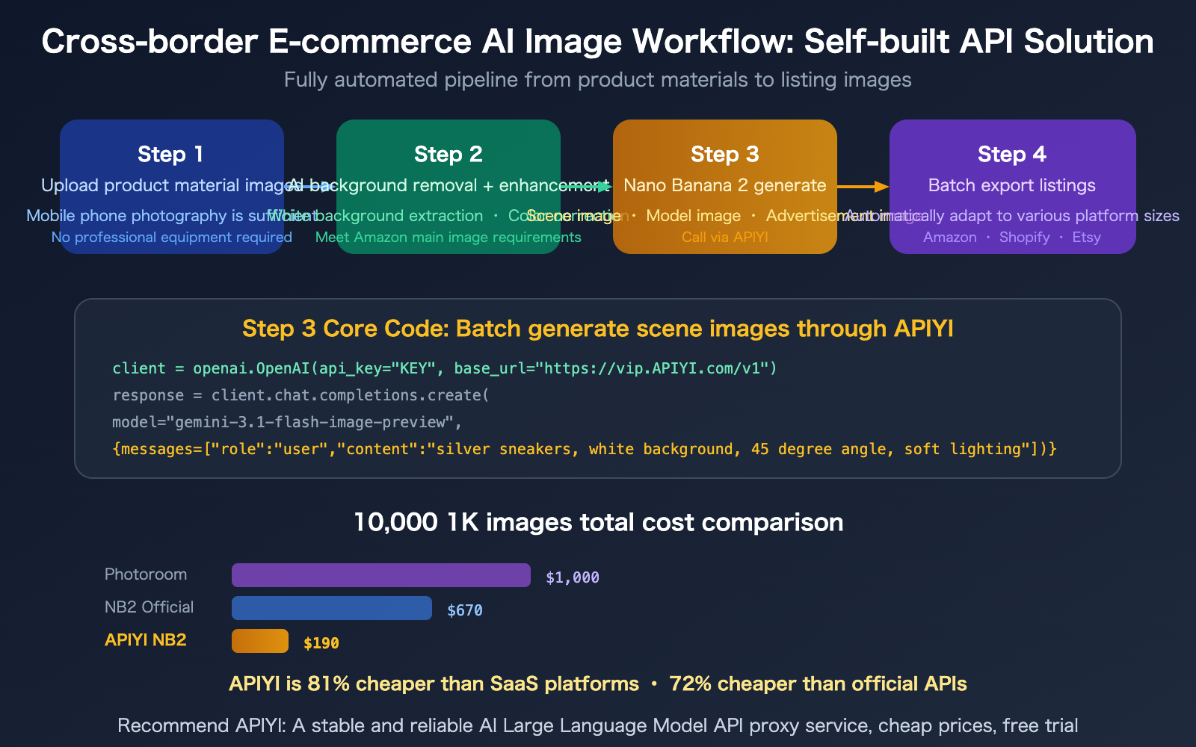The image size is (1196, 747).
Task: Enable the Amazon platform option under Step 4
Action: click(x=949, y=237)
